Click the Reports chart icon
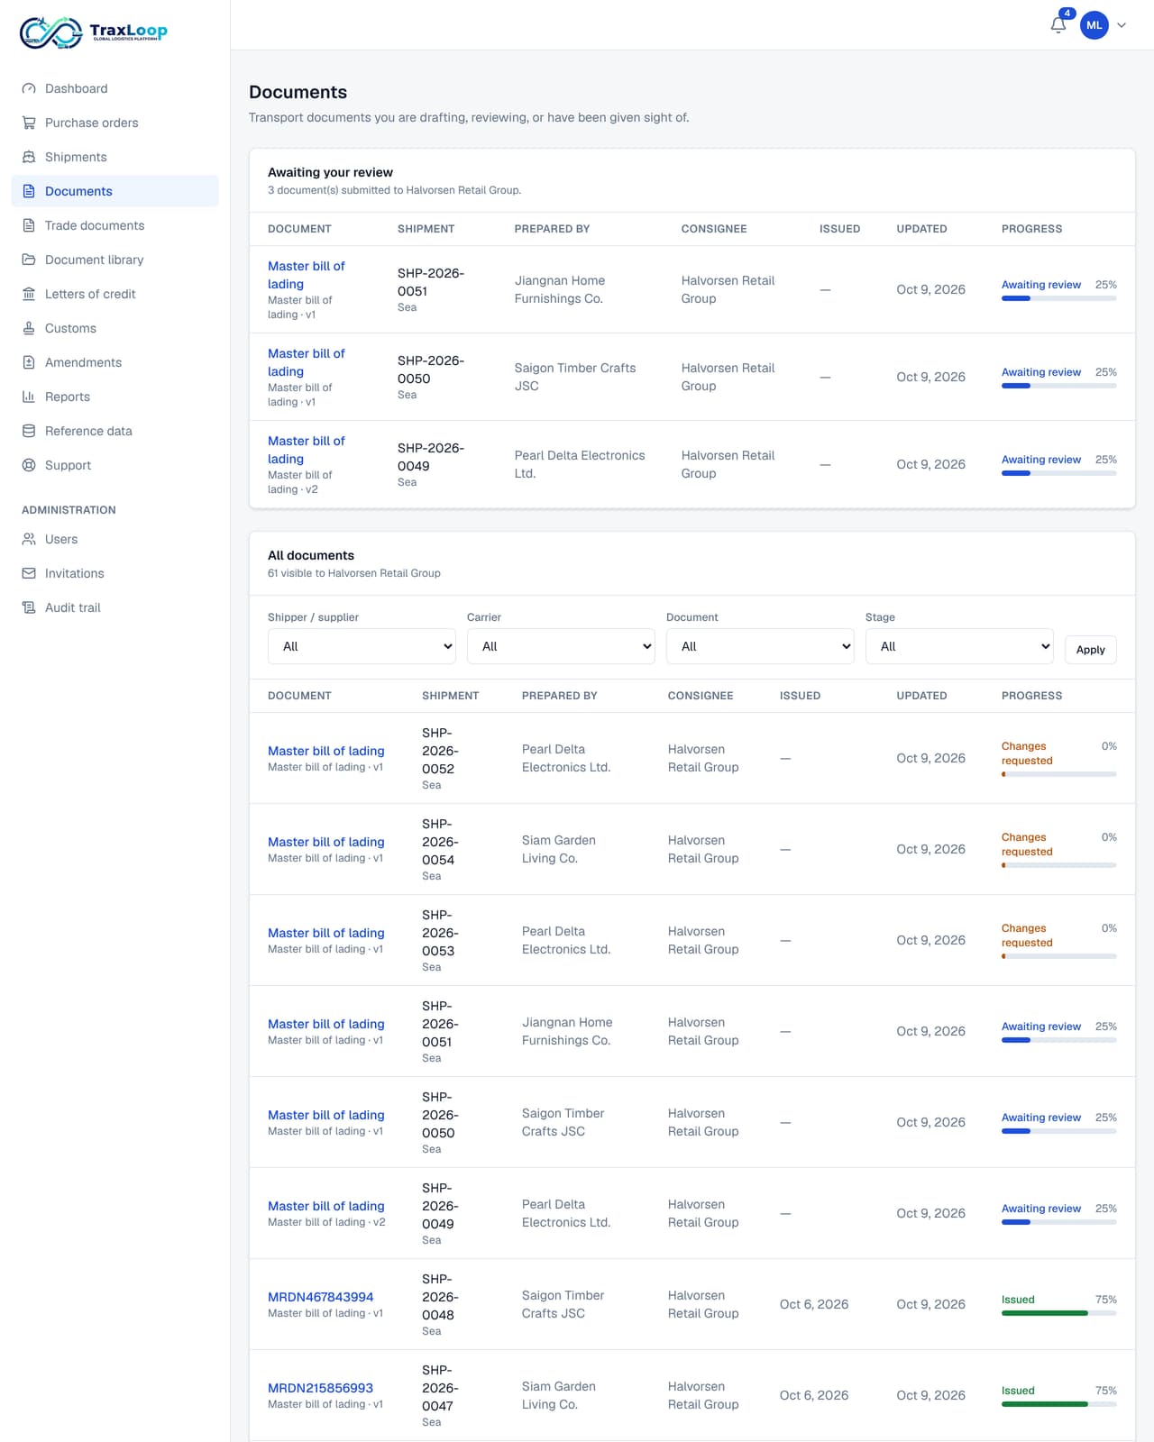The height and width of the screenshot is (1442, 1154). click(x=29, y=397)
